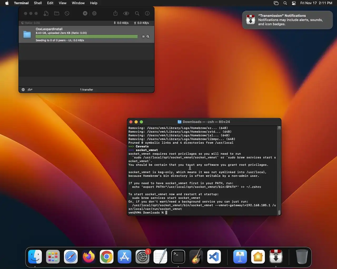
Task: Select the OsxLeopardInstall transfer name
Action: click(49, 29)
